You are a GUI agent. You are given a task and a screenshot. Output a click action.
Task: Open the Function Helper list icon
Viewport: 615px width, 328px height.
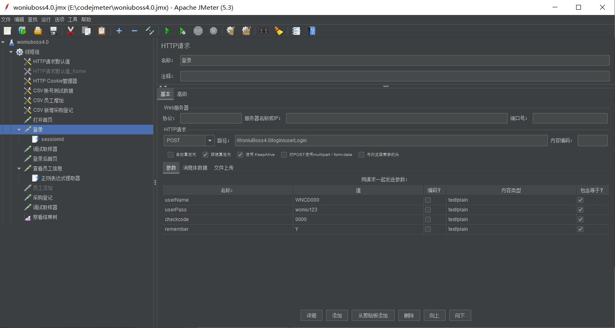pyautogui.click(x=296, y=31)
